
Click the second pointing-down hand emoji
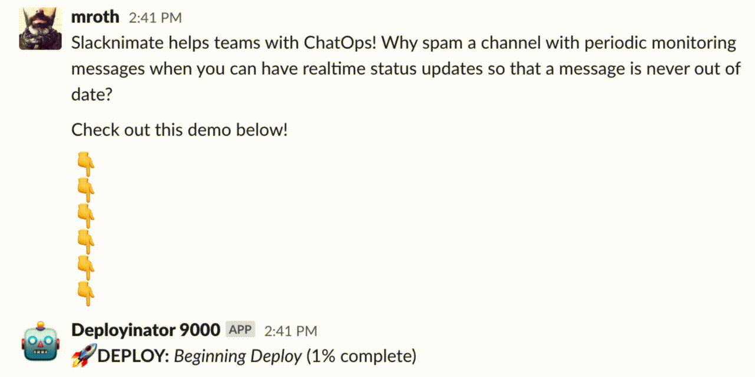[86, 188]
